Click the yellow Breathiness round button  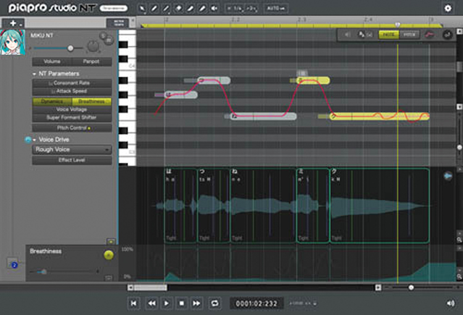tap(109, 254)
